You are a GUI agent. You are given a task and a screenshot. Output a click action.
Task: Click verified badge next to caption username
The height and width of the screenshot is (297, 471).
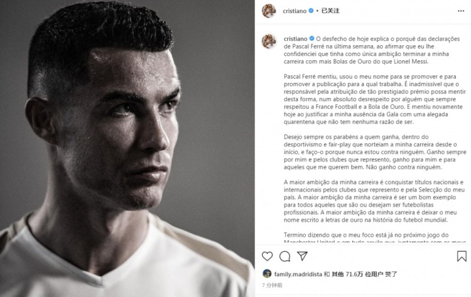[x=311, y=38]
